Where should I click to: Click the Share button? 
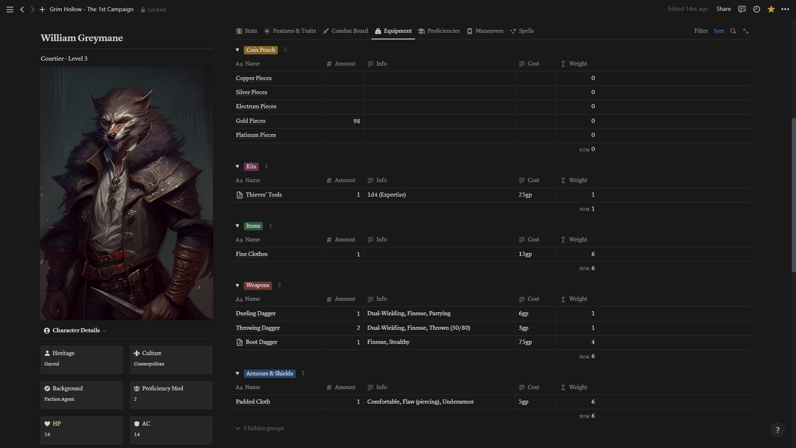(x=723, y=9)
